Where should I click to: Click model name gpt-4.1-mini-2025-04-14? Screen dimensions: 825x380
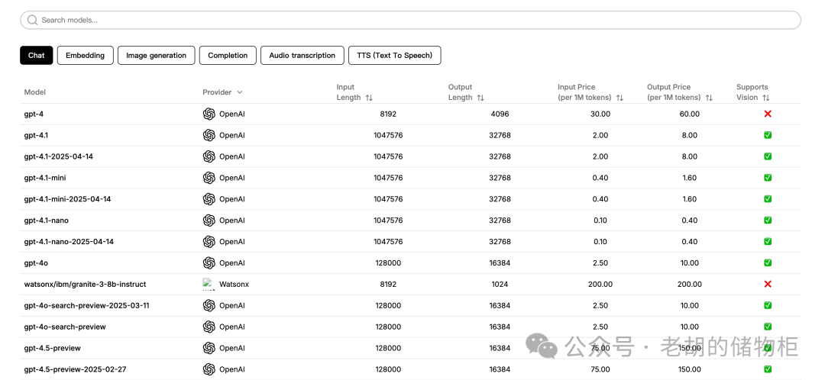67,198
